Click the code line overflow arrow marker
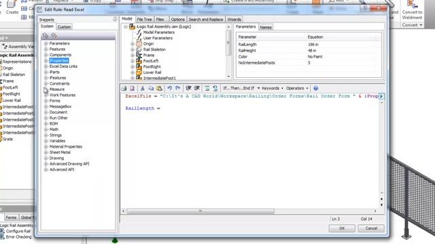This screenshot has height=244, width=435. point(381,96)
